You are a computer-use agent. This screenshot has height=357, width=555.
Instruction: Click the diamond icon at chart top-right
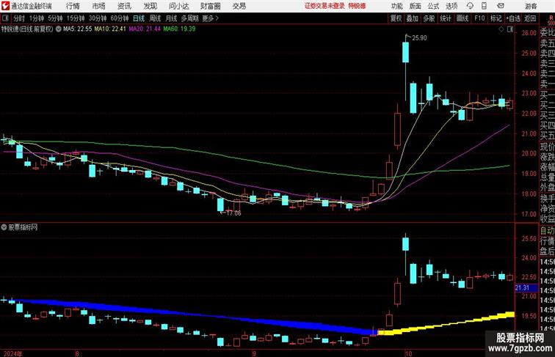pos(501,29)
